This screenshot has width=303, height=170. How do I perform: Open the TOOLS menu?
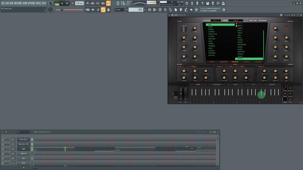tap(38, 3)
